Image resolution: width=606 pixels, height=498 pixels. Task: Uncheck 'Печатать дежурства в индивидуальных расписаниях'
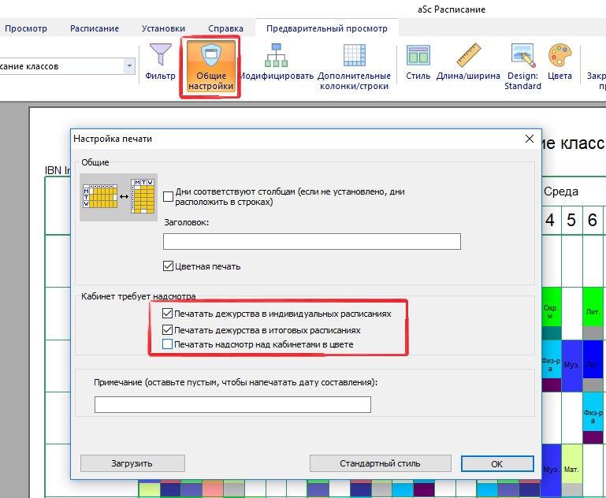coord(167,314)
